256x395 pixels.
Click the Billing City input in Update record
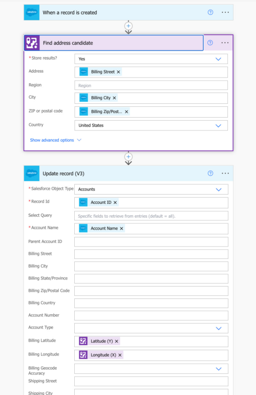coord(151,267)
